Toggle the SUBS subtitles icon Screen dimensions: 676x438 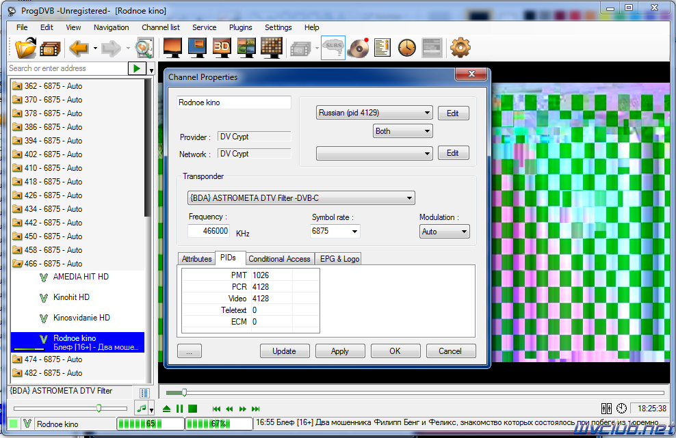click(x=333, y=48)
